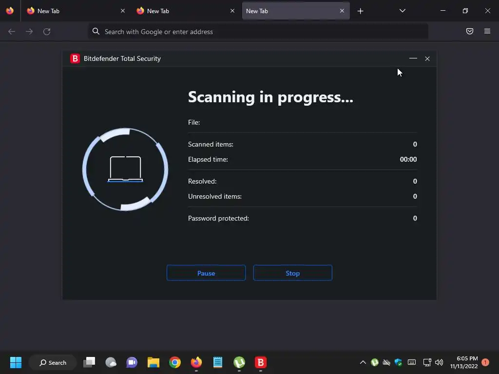Open Windows Security shield tray icon

point(398,362)
